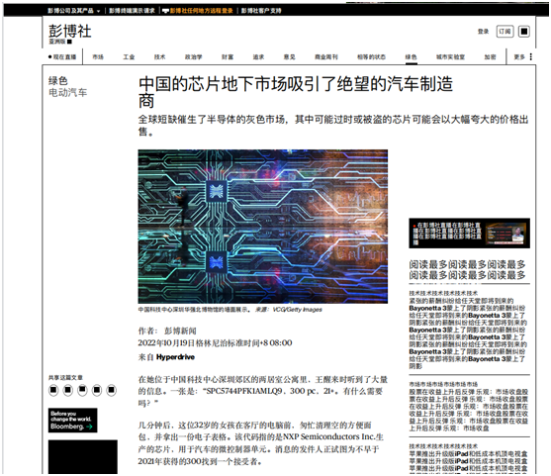Click the black square icon beside 订阅
Image resolution: width=551 pixels, height=476 pixels.
click(x=523, y=32)
